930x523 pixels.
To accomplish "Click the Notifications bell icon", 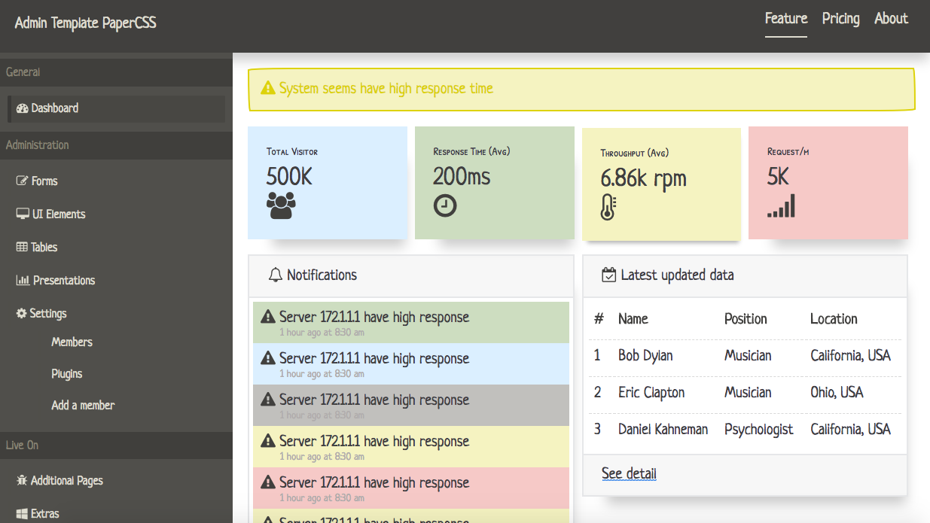I will pos(275,275).
